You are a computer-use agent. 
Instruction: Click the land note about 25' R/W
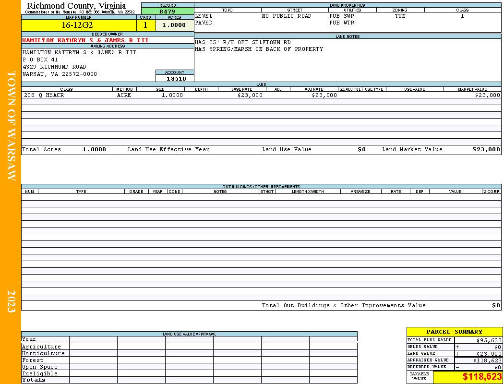coord(243,42)
